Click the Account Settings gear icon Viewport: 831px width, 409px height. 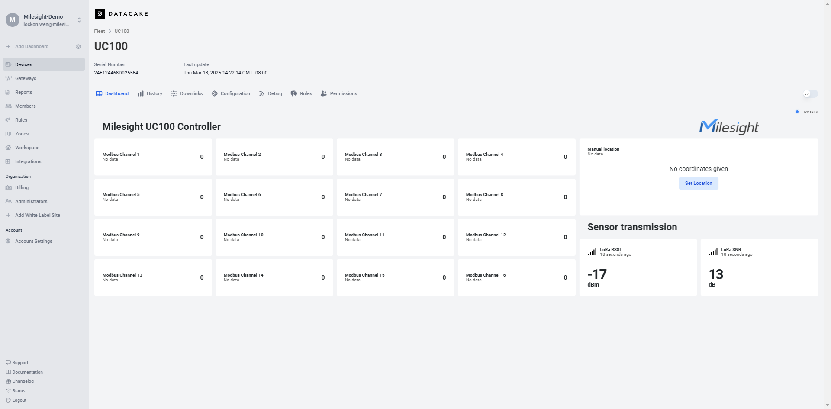[x=8, y=241]
